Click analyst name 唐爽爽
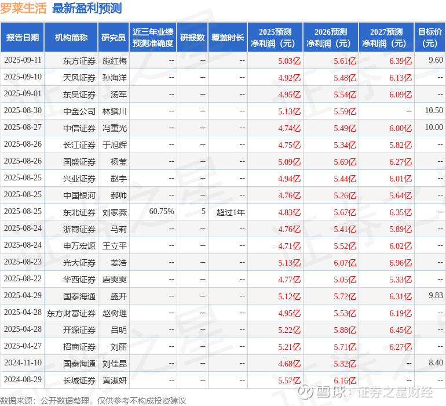 click(x=114, y=280)
